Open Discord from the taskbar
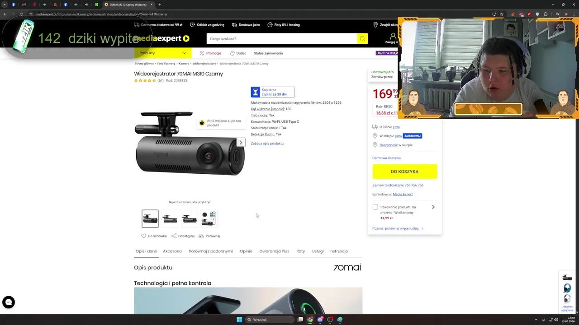 [x=320, y=320]
